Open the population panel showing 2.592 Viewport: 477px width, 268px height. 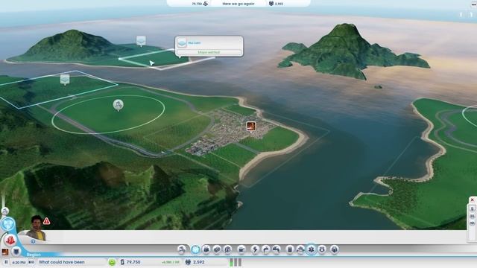coord(195,262)
